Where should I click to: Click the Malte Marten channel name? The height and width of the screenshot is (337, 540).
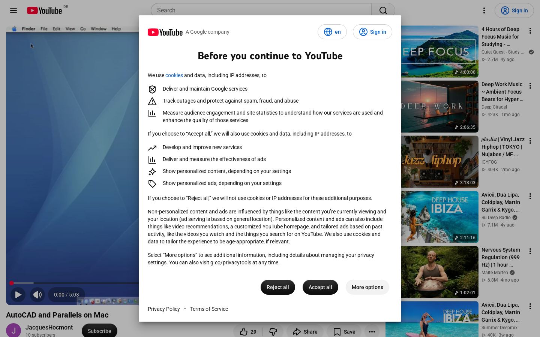[x=495, y=273]
